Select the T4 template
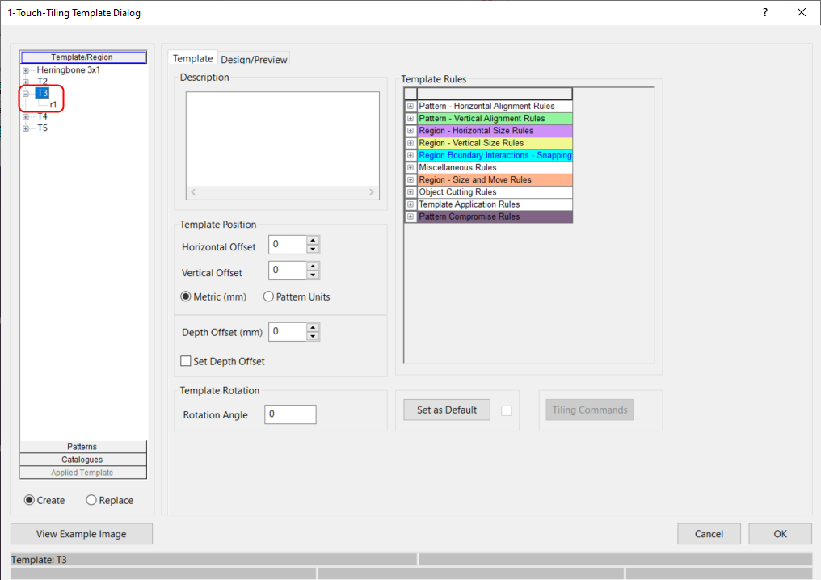This screenshot has height=580, width=821. (42, 116)
